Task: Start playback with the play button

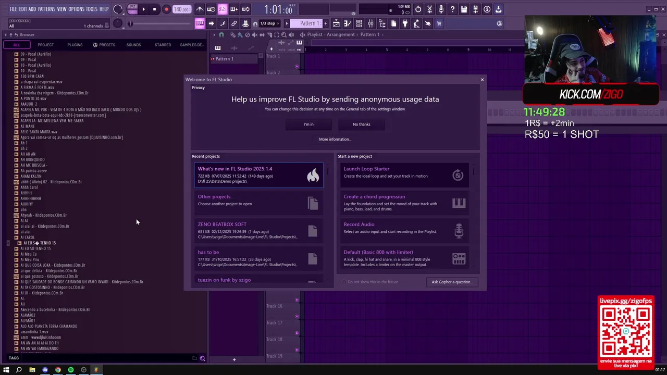Action: point(143,9)
